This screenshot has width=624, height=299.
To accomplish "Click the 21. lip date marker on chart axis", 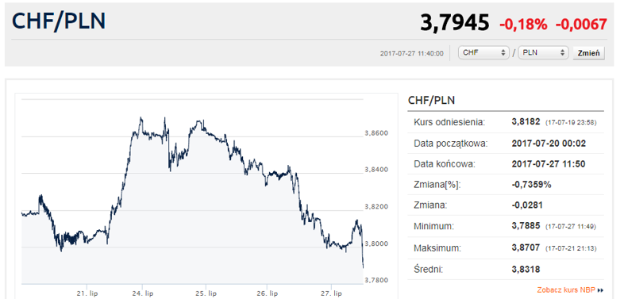I will [x=87, y=293].
